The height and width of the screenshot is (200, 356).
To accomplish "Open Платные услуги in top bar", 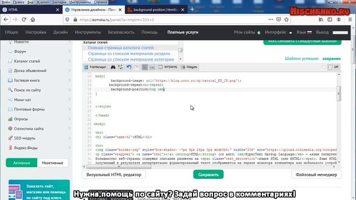I will pyautogui.click(x=183, y=32).
